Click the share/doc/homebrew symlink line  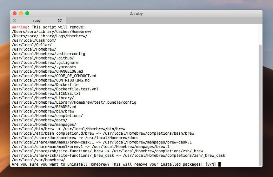75,137
